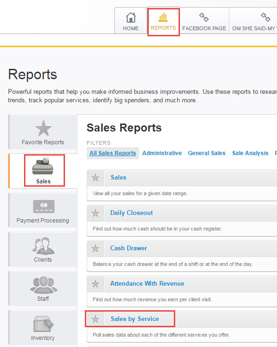The height and width of the screenshot is (347, 277).
Task: Click the Sales label under cash register
Action: pos(43,182)
